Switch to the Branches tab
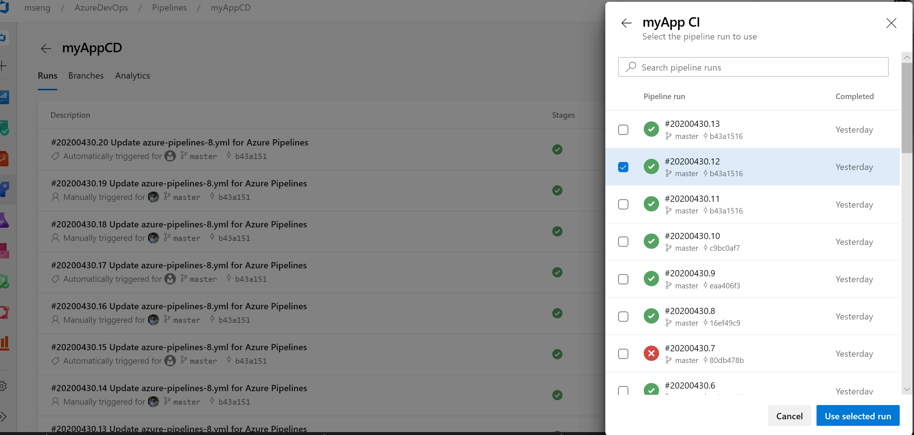Image resolution: width=914 pixels, height=435 pixels. coord(86,75)
